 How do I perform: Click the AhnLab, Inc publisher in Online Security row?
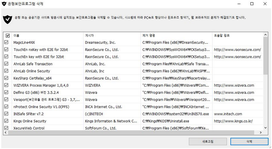click(x=94, y=71)
